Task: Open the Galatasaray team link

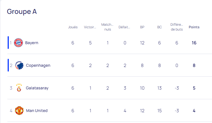Action: (x=37, y=88)
